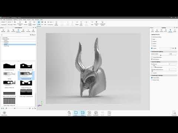Open the Environment menu

coord(9,20)
